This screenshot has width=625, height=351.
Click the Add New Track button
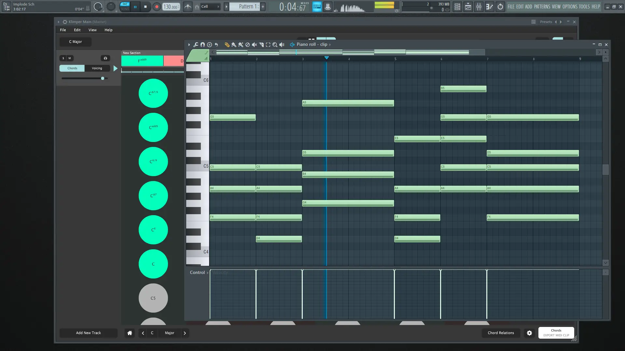coord(88,333)
